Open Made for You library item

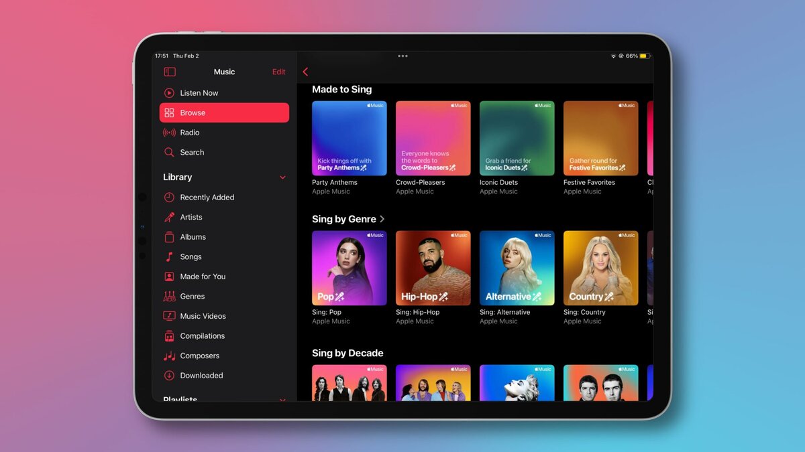[x=224, y=277]
